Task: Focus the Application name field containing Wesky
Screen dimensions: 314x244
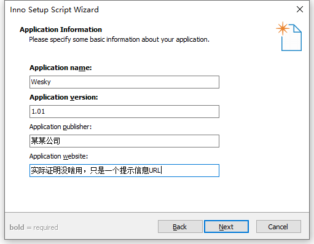Action: 124,82
